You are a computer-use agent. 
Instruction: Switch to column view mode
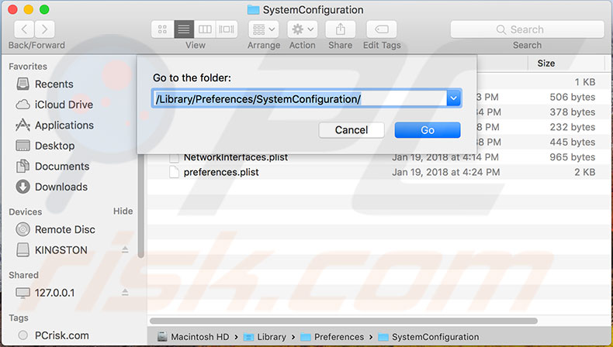tap(205, 29)
